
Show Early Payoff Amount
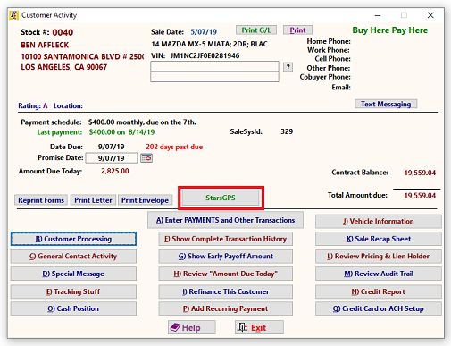(x=225, y=257)
